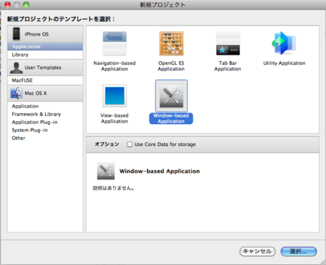This screenshot has width=326, height=265.
Task: Select the Utility Application template icon
Action: tap(284, 43)
